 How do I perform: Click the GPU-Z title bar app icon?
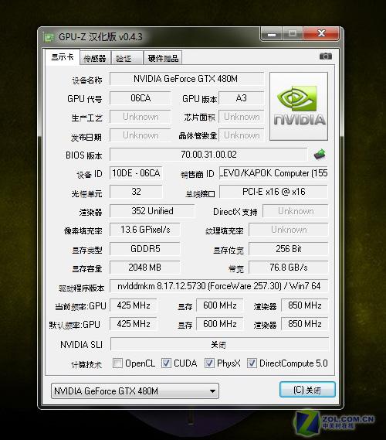tap(48, 37)
